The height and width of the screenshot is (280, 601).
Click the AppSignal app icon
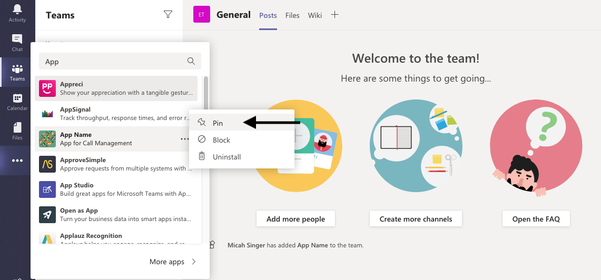pyautogui.click(x=47, y=114)
